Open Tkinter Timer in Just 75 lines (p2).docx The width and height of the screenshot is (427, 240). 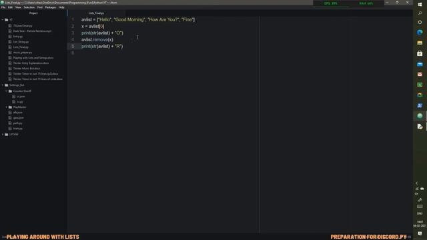[x=35, y=74]
